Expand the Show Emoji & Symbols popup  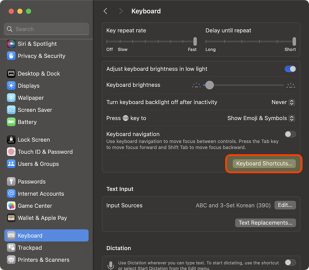pos(261,118)
